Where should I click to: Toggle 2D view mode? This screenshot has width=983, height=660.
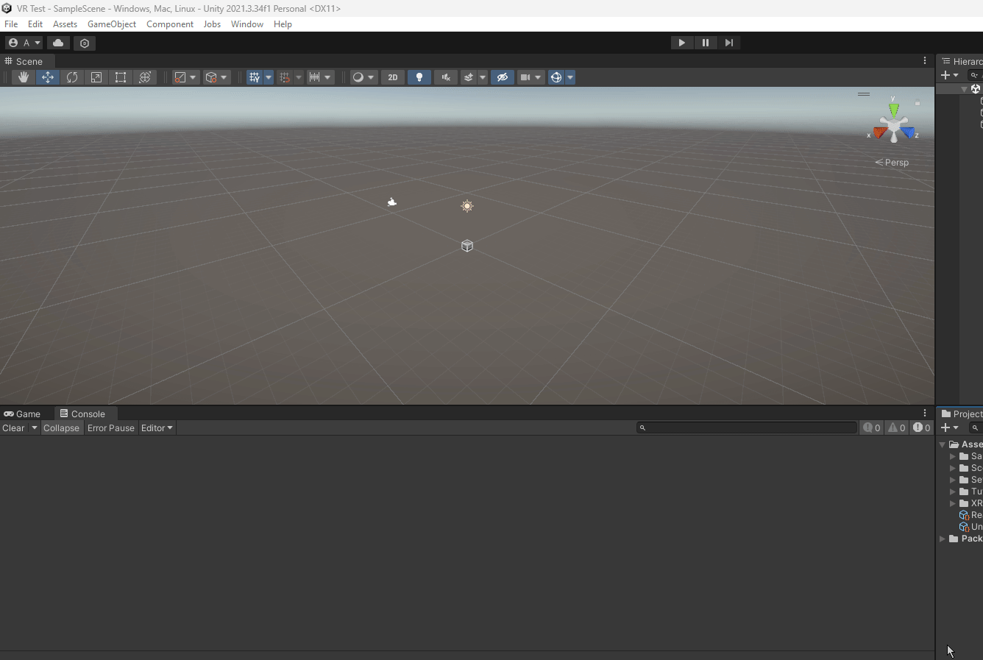pyautogui.click(x=392, y=77)
